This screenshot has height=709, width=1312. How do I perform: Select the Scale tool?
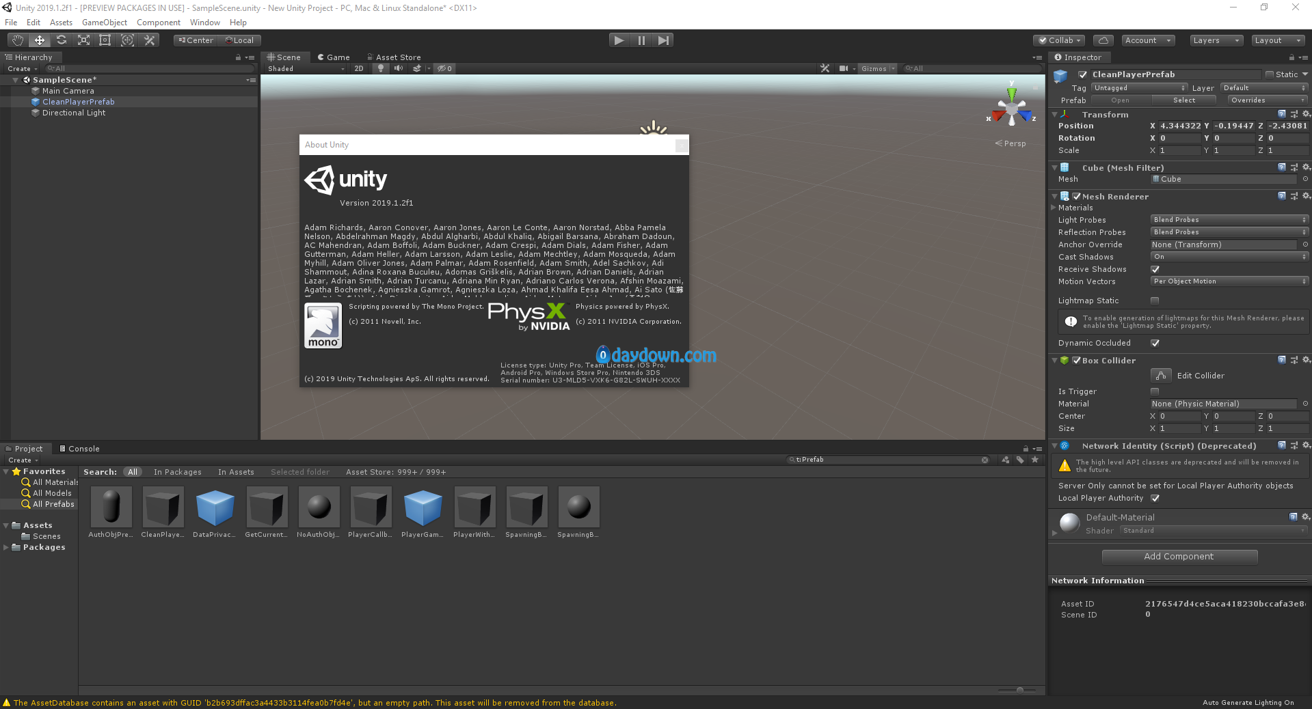(83, 40)
